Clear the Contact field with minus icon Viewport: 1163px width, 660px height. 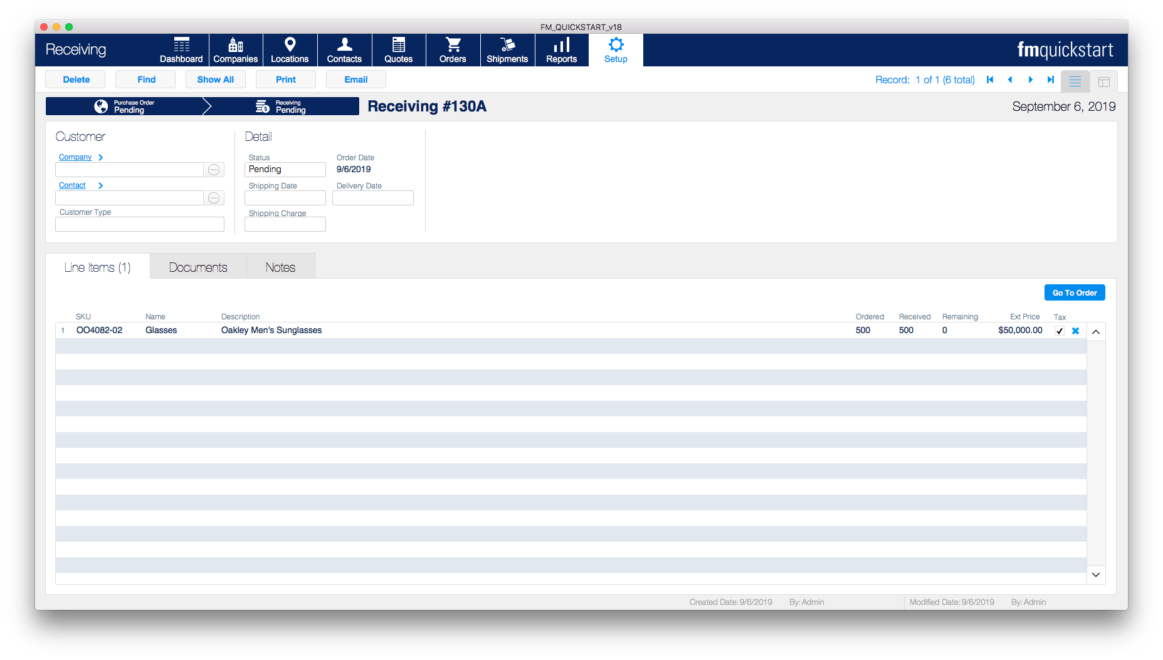[214, 198]
